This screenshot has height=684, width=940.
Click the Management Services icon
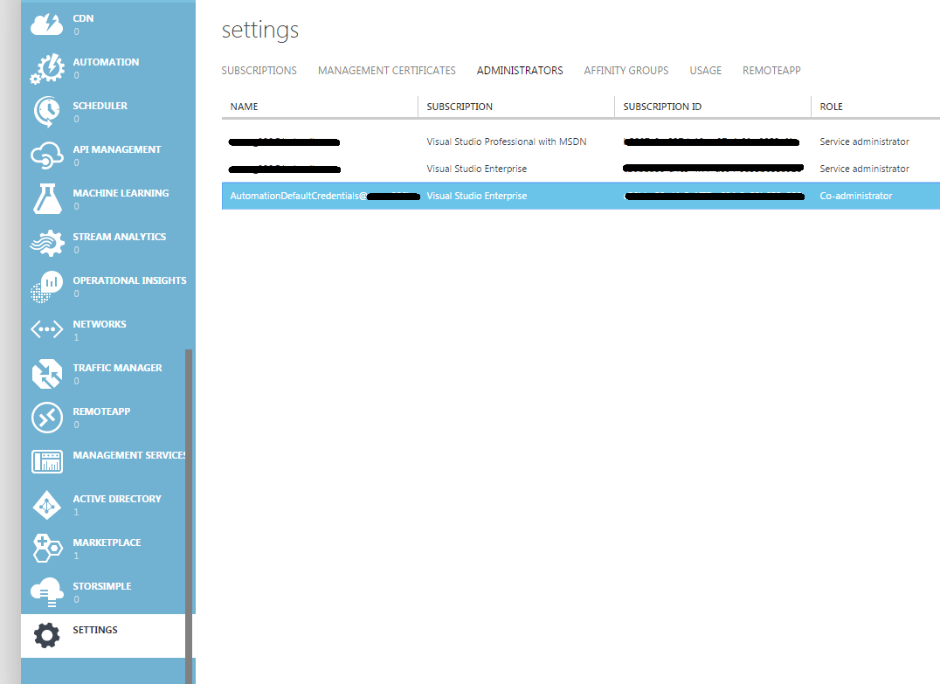click(47, 461)
